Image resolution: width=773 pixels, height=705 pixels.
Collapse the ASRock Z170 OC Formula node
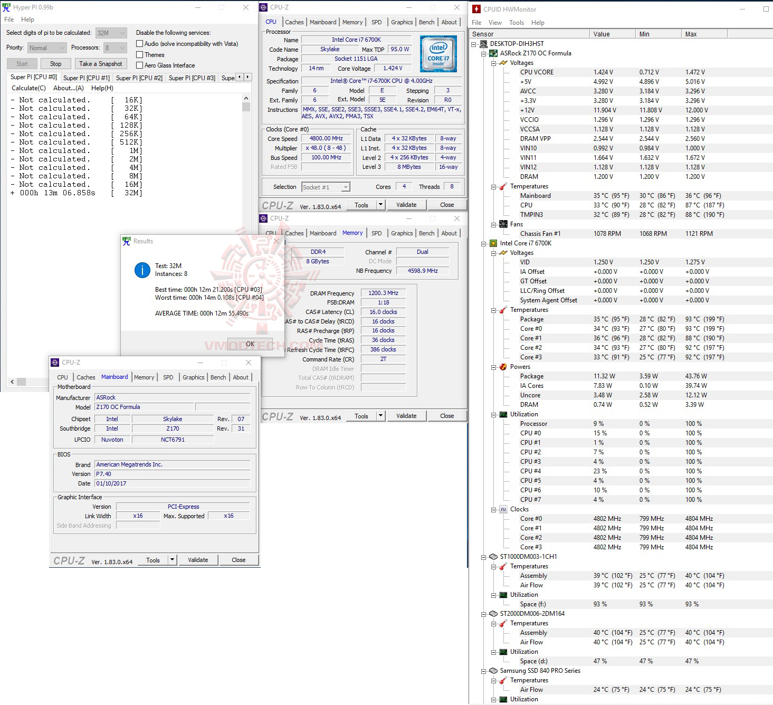point(484,53)
